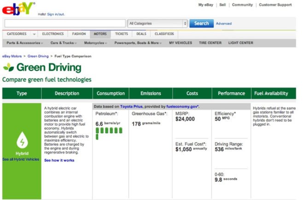Open the TICKETS tab
The image size is (304, 200).
pos(122,34)
